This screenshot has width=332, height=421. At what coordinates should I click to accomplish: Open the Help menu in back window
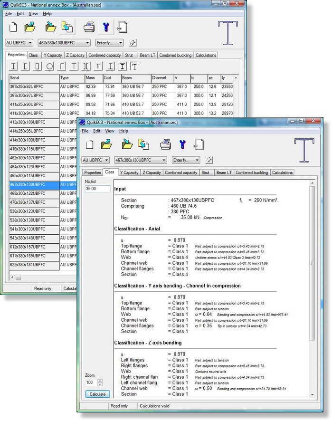click(x=47, y=14)
